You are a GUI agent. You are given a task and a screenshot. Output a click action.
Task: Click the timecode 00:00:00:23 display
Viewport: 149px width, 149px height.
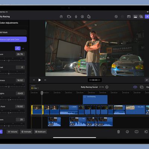pos(95,80)
